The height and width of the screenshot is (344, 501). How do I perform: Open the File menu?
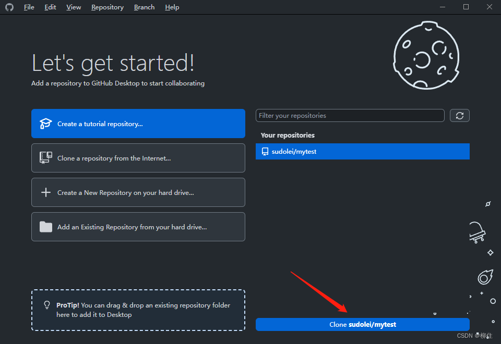(x=29, y=7)
